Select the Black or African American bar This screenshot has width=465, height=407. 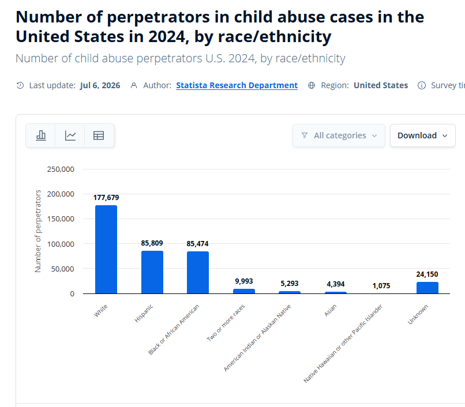(x=198, y=273)
